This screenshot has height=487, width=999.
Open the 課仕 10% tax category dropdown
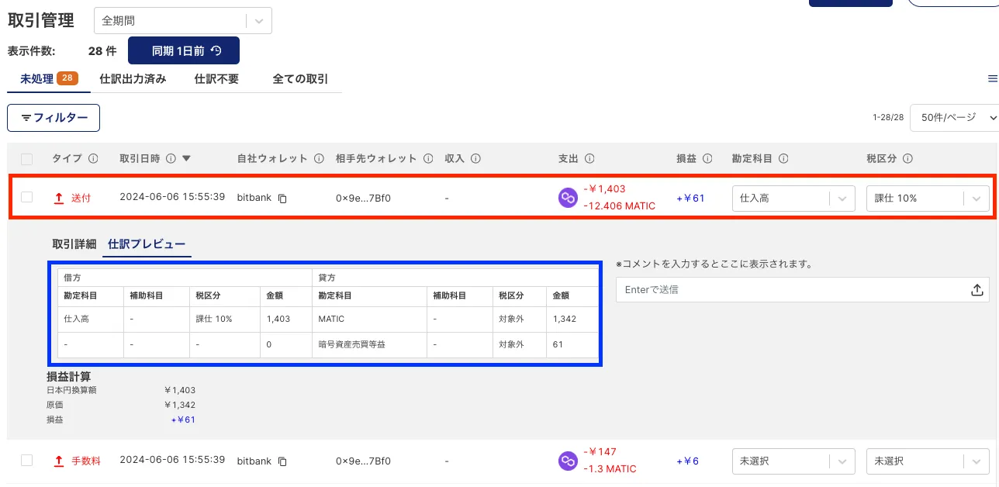pos(928,199)
